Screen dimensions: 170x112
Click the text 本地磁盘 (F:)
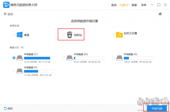click(x=31, y=68)
